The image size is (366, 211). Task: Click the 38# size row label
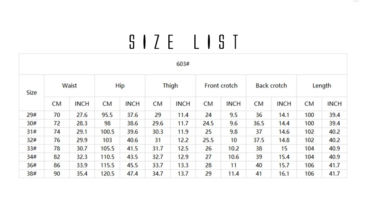[x=31, y=174]
